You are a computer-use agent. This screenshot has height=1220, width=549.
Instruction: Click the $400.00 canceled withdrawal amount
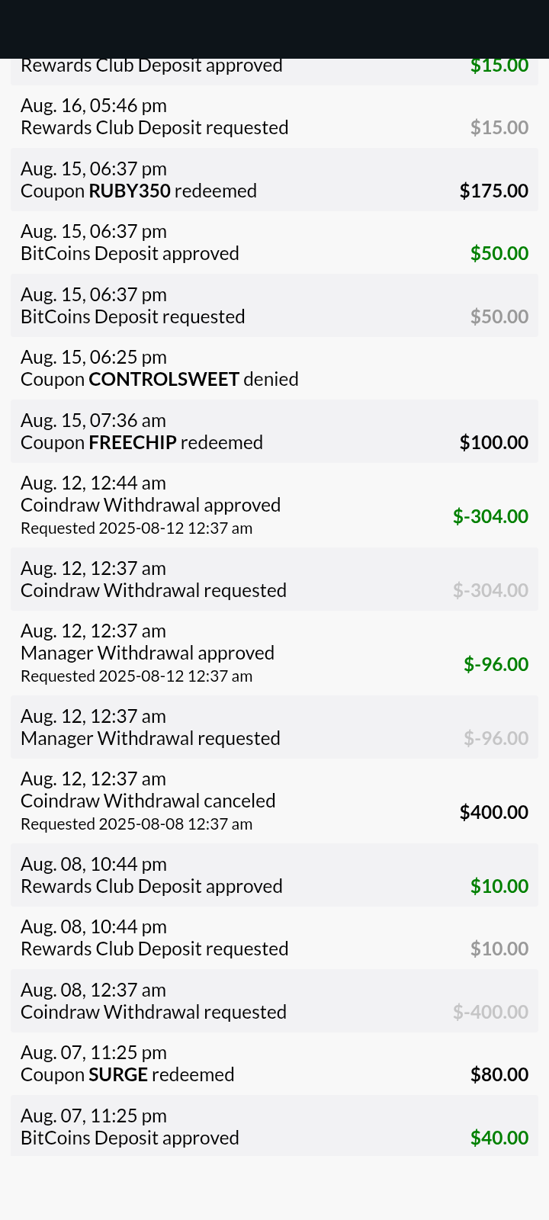[x=493, y=812]
